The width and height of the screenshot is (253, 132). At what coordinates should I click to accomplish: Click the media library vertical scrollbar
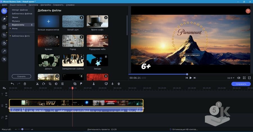[x=127, y=25]
